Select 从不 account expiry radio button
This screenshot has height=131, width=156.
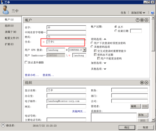(x=116, y=27)
